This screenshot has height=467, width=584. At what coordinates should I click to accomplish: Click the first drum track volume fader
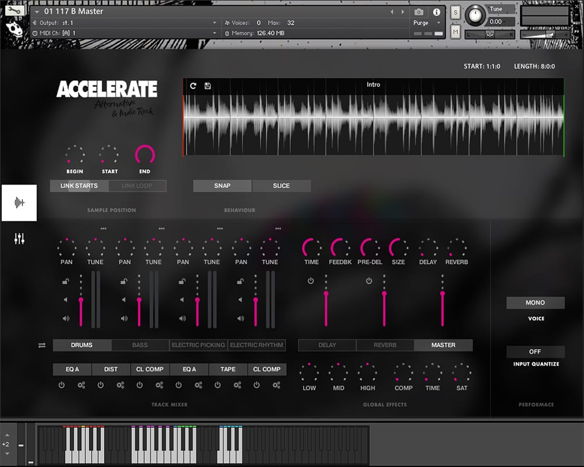[x=81, y=300]
